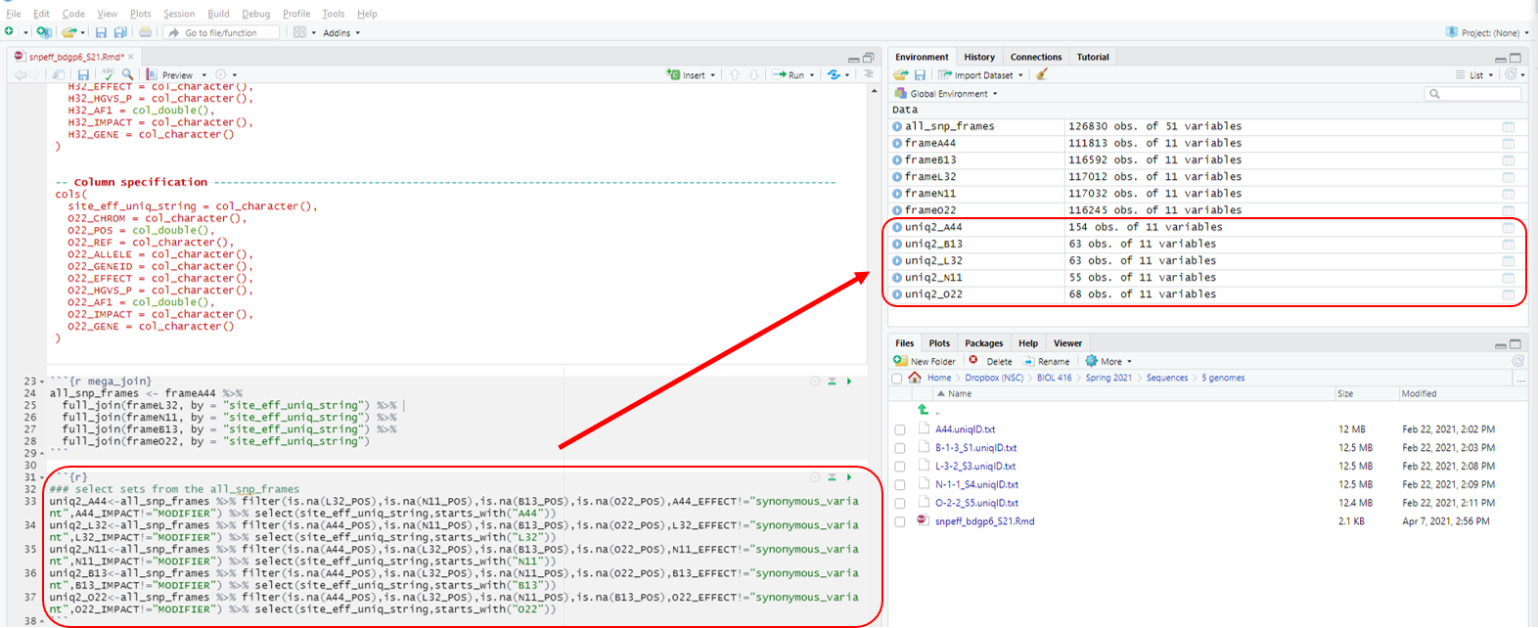Check the box for N-1-1_S4.uniqID.txt

point(900,485)
